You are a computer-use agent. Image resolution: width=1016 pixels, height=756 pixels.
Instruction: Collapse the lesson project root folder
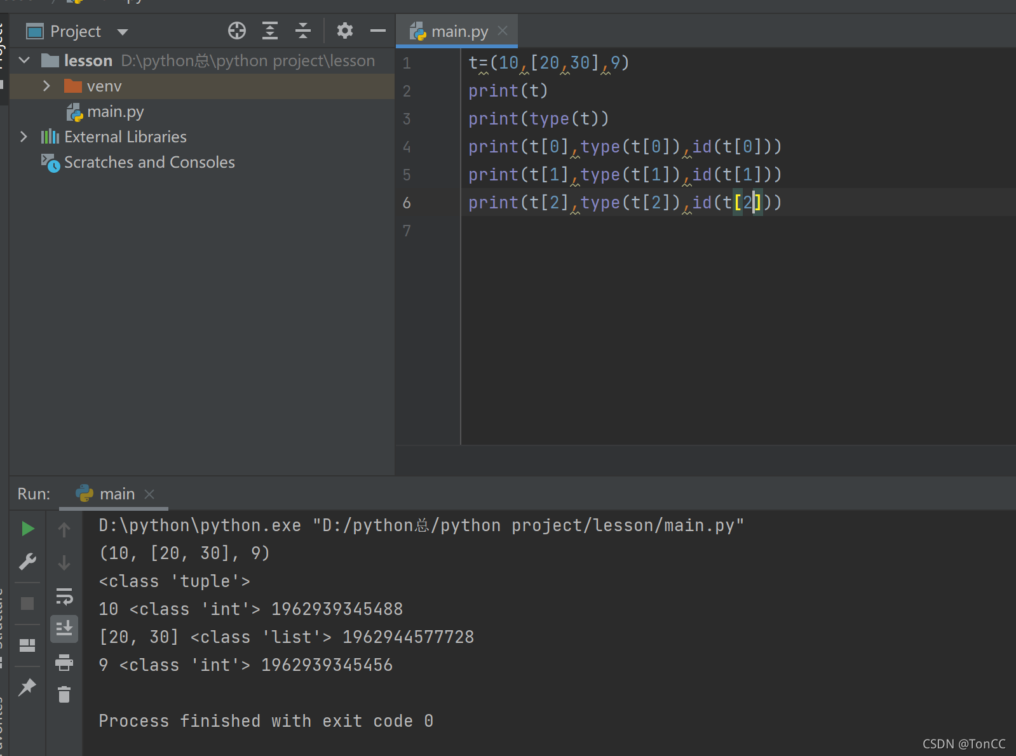[25, 60]
